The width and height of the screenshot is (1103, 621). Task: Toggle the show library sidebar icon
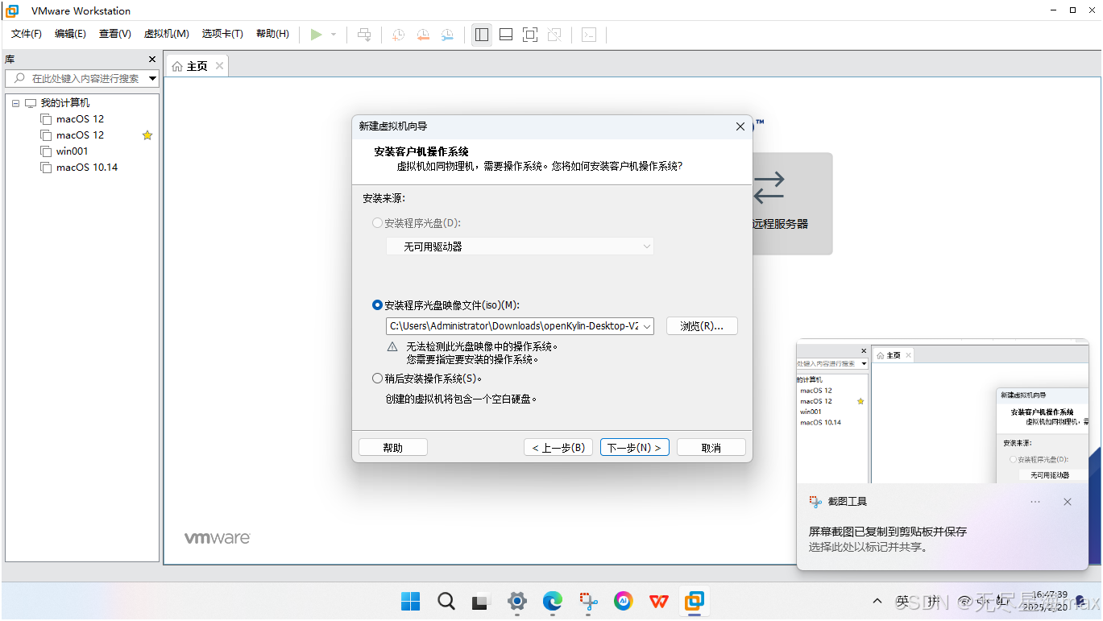click(482, 35)
